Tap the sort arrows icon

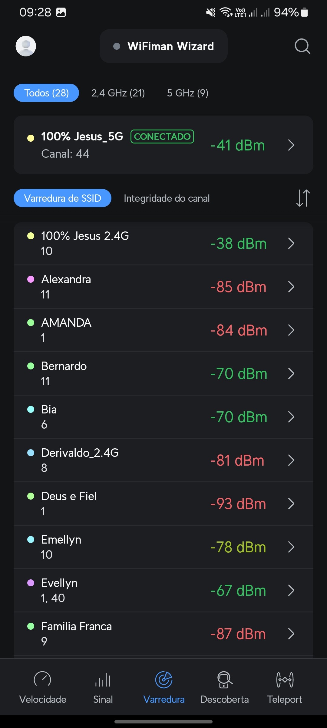(x=303, y=198)
